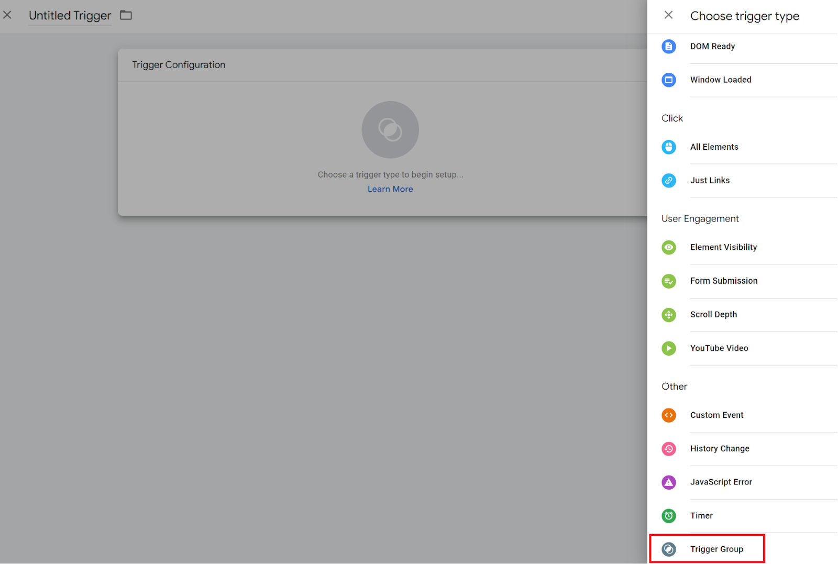
Task: Select the Custom Event trigger label
Action: click(x=716, y=415)
